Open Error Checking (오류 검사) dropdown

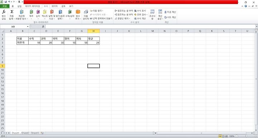(141, 15)
